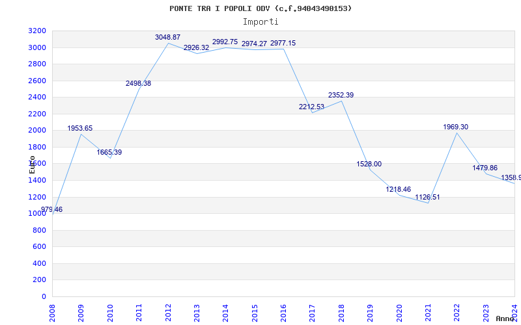The height and width of the screenshot is (325, 521).
Task: Click year 2010 on x-axis
Action: (110, 313)
